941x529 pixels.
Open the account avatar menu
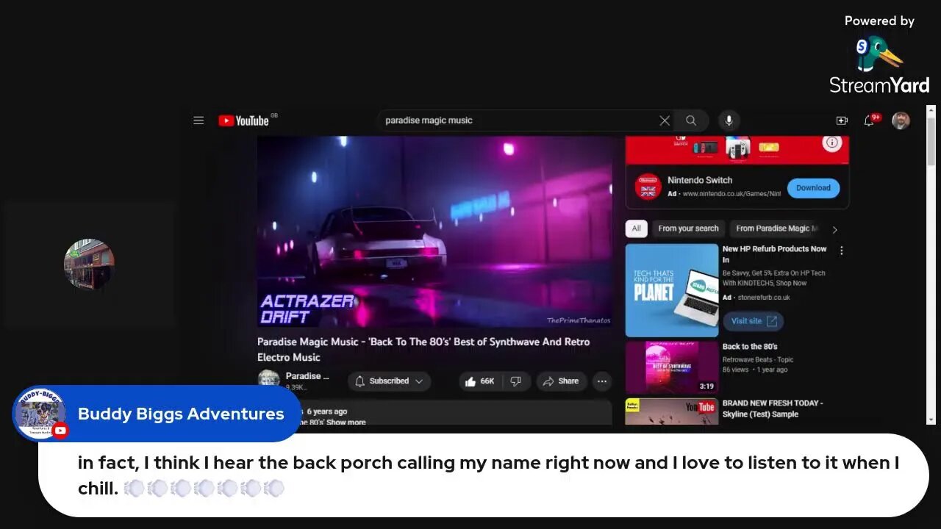pyautogui.click(x=901, y=120)
